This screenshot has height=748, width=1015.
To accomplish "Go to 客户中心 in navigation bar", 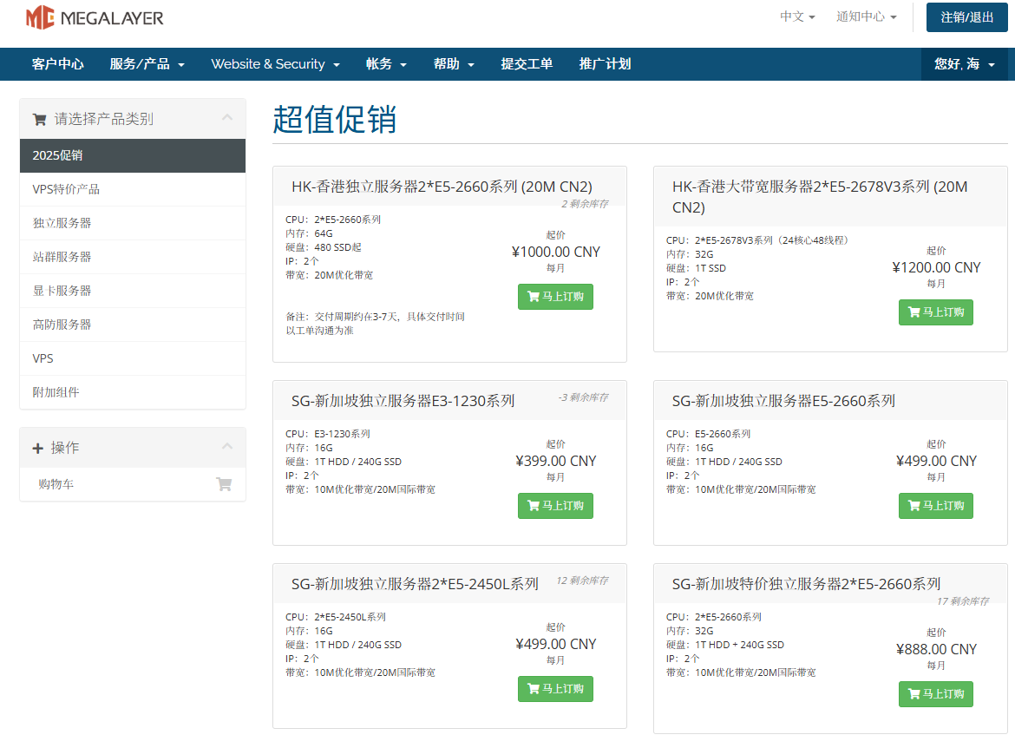I will click(58, 64).
